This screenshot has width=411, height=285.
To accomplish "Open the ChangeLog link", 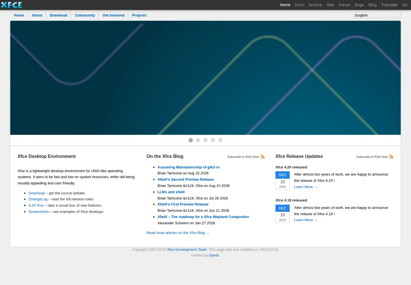I will tap(38, 199).
